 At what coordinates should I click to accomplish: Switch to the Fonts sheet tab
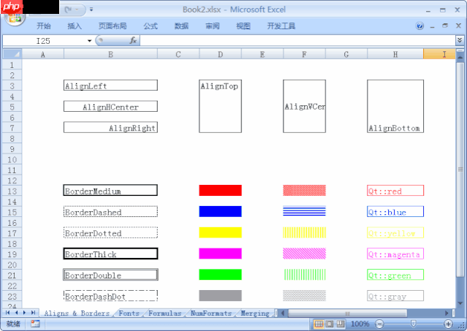(129, 313)
